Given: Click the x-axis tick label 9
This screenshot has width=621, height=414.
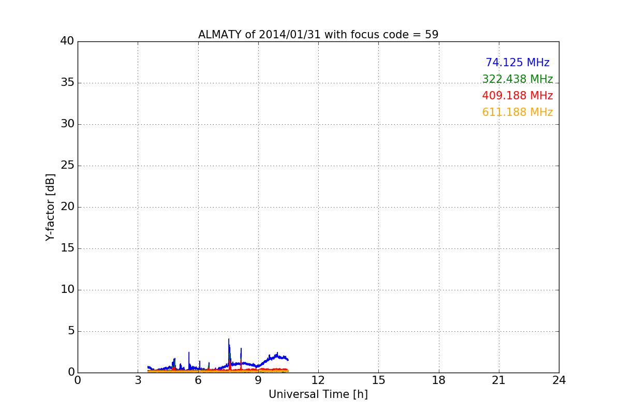Looking at the screenshot, I should pyautogui.click(x=258, y=380).
